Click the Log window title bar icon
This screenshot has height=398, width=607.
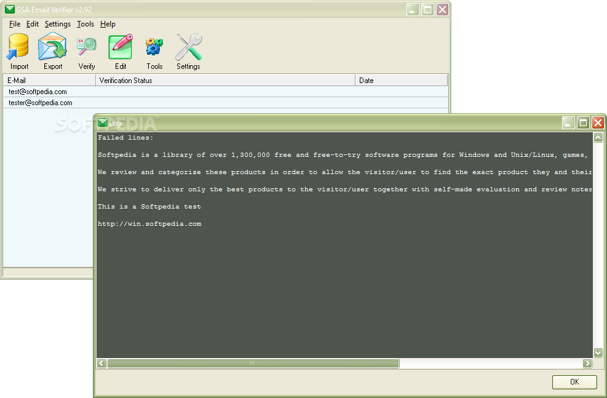103,123
